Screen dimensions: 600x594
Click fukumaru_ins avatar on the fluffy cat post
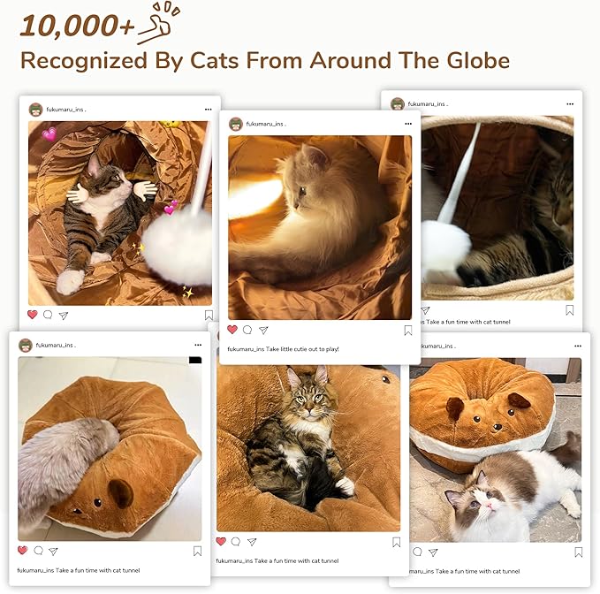click(x=236, y=124)
